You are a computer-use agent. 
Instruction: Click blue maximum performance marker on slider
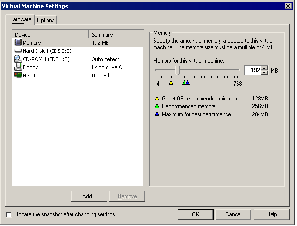pyautogui.click(x=188, y=83)
